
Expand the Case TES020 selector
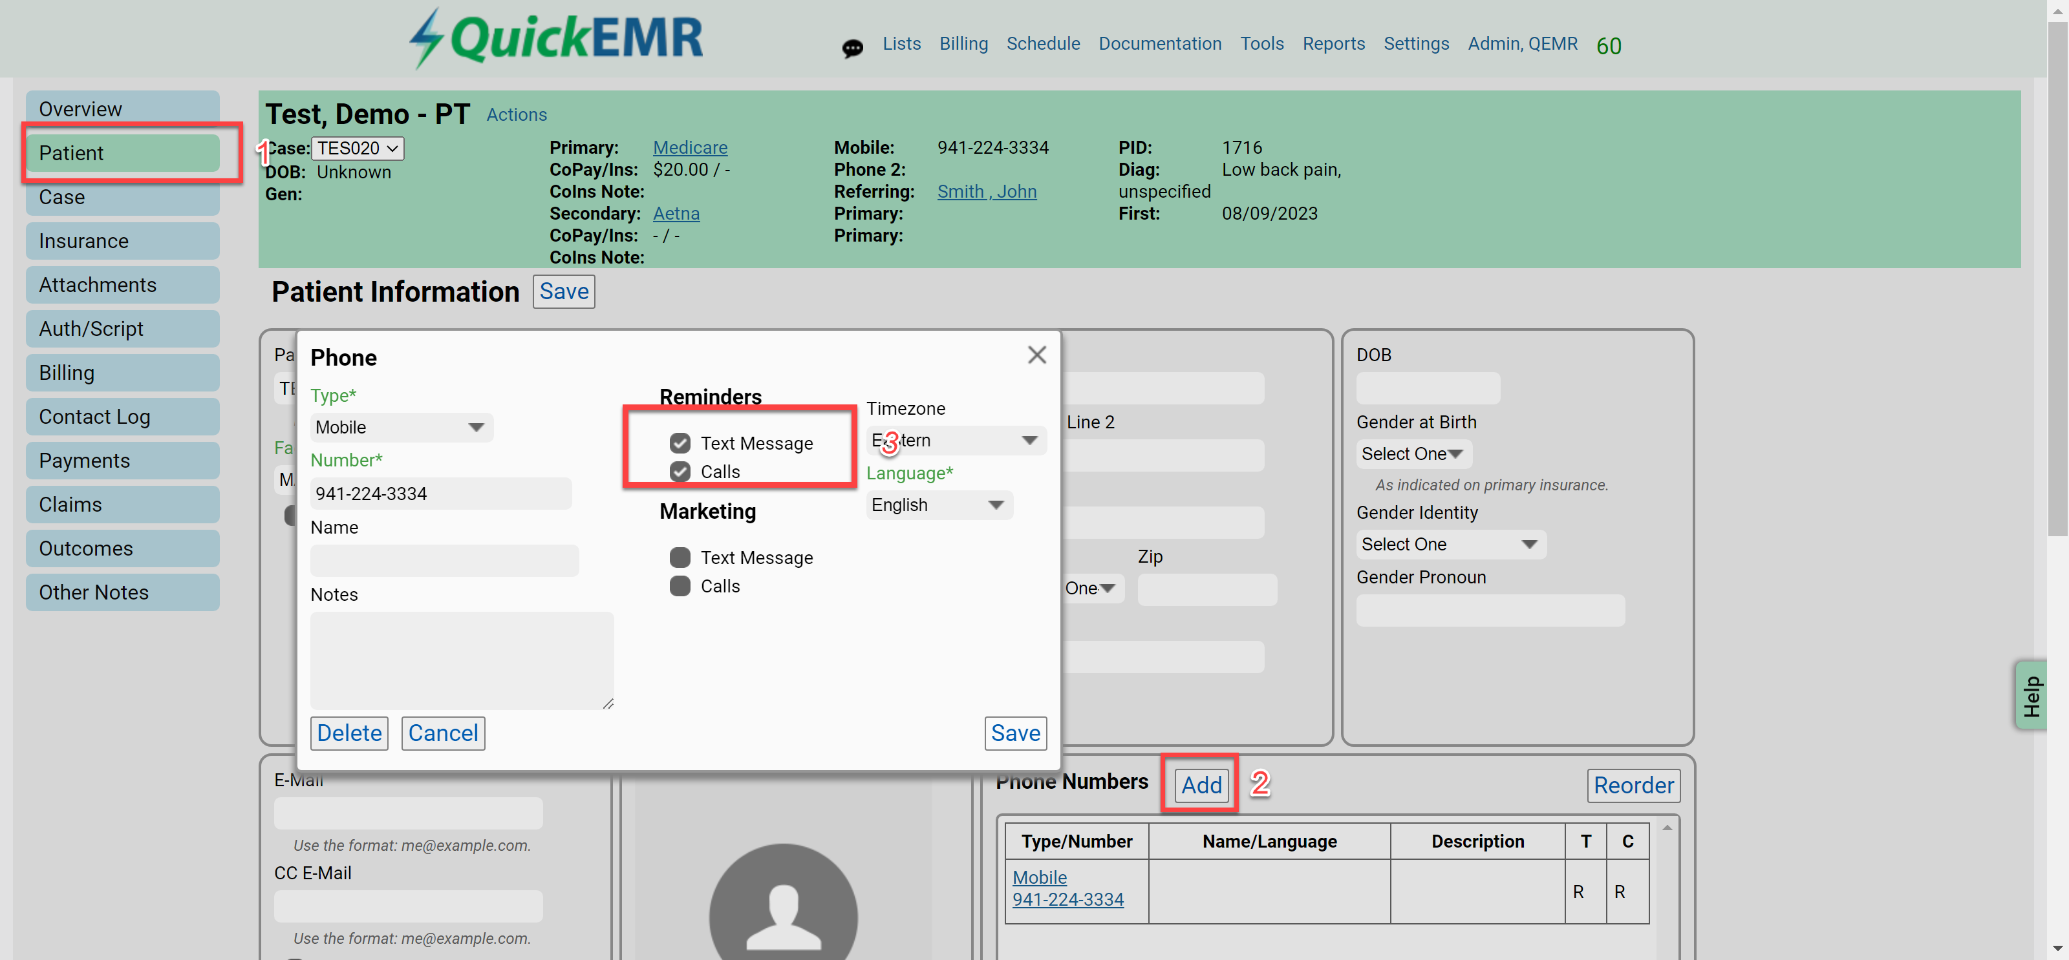357,149
